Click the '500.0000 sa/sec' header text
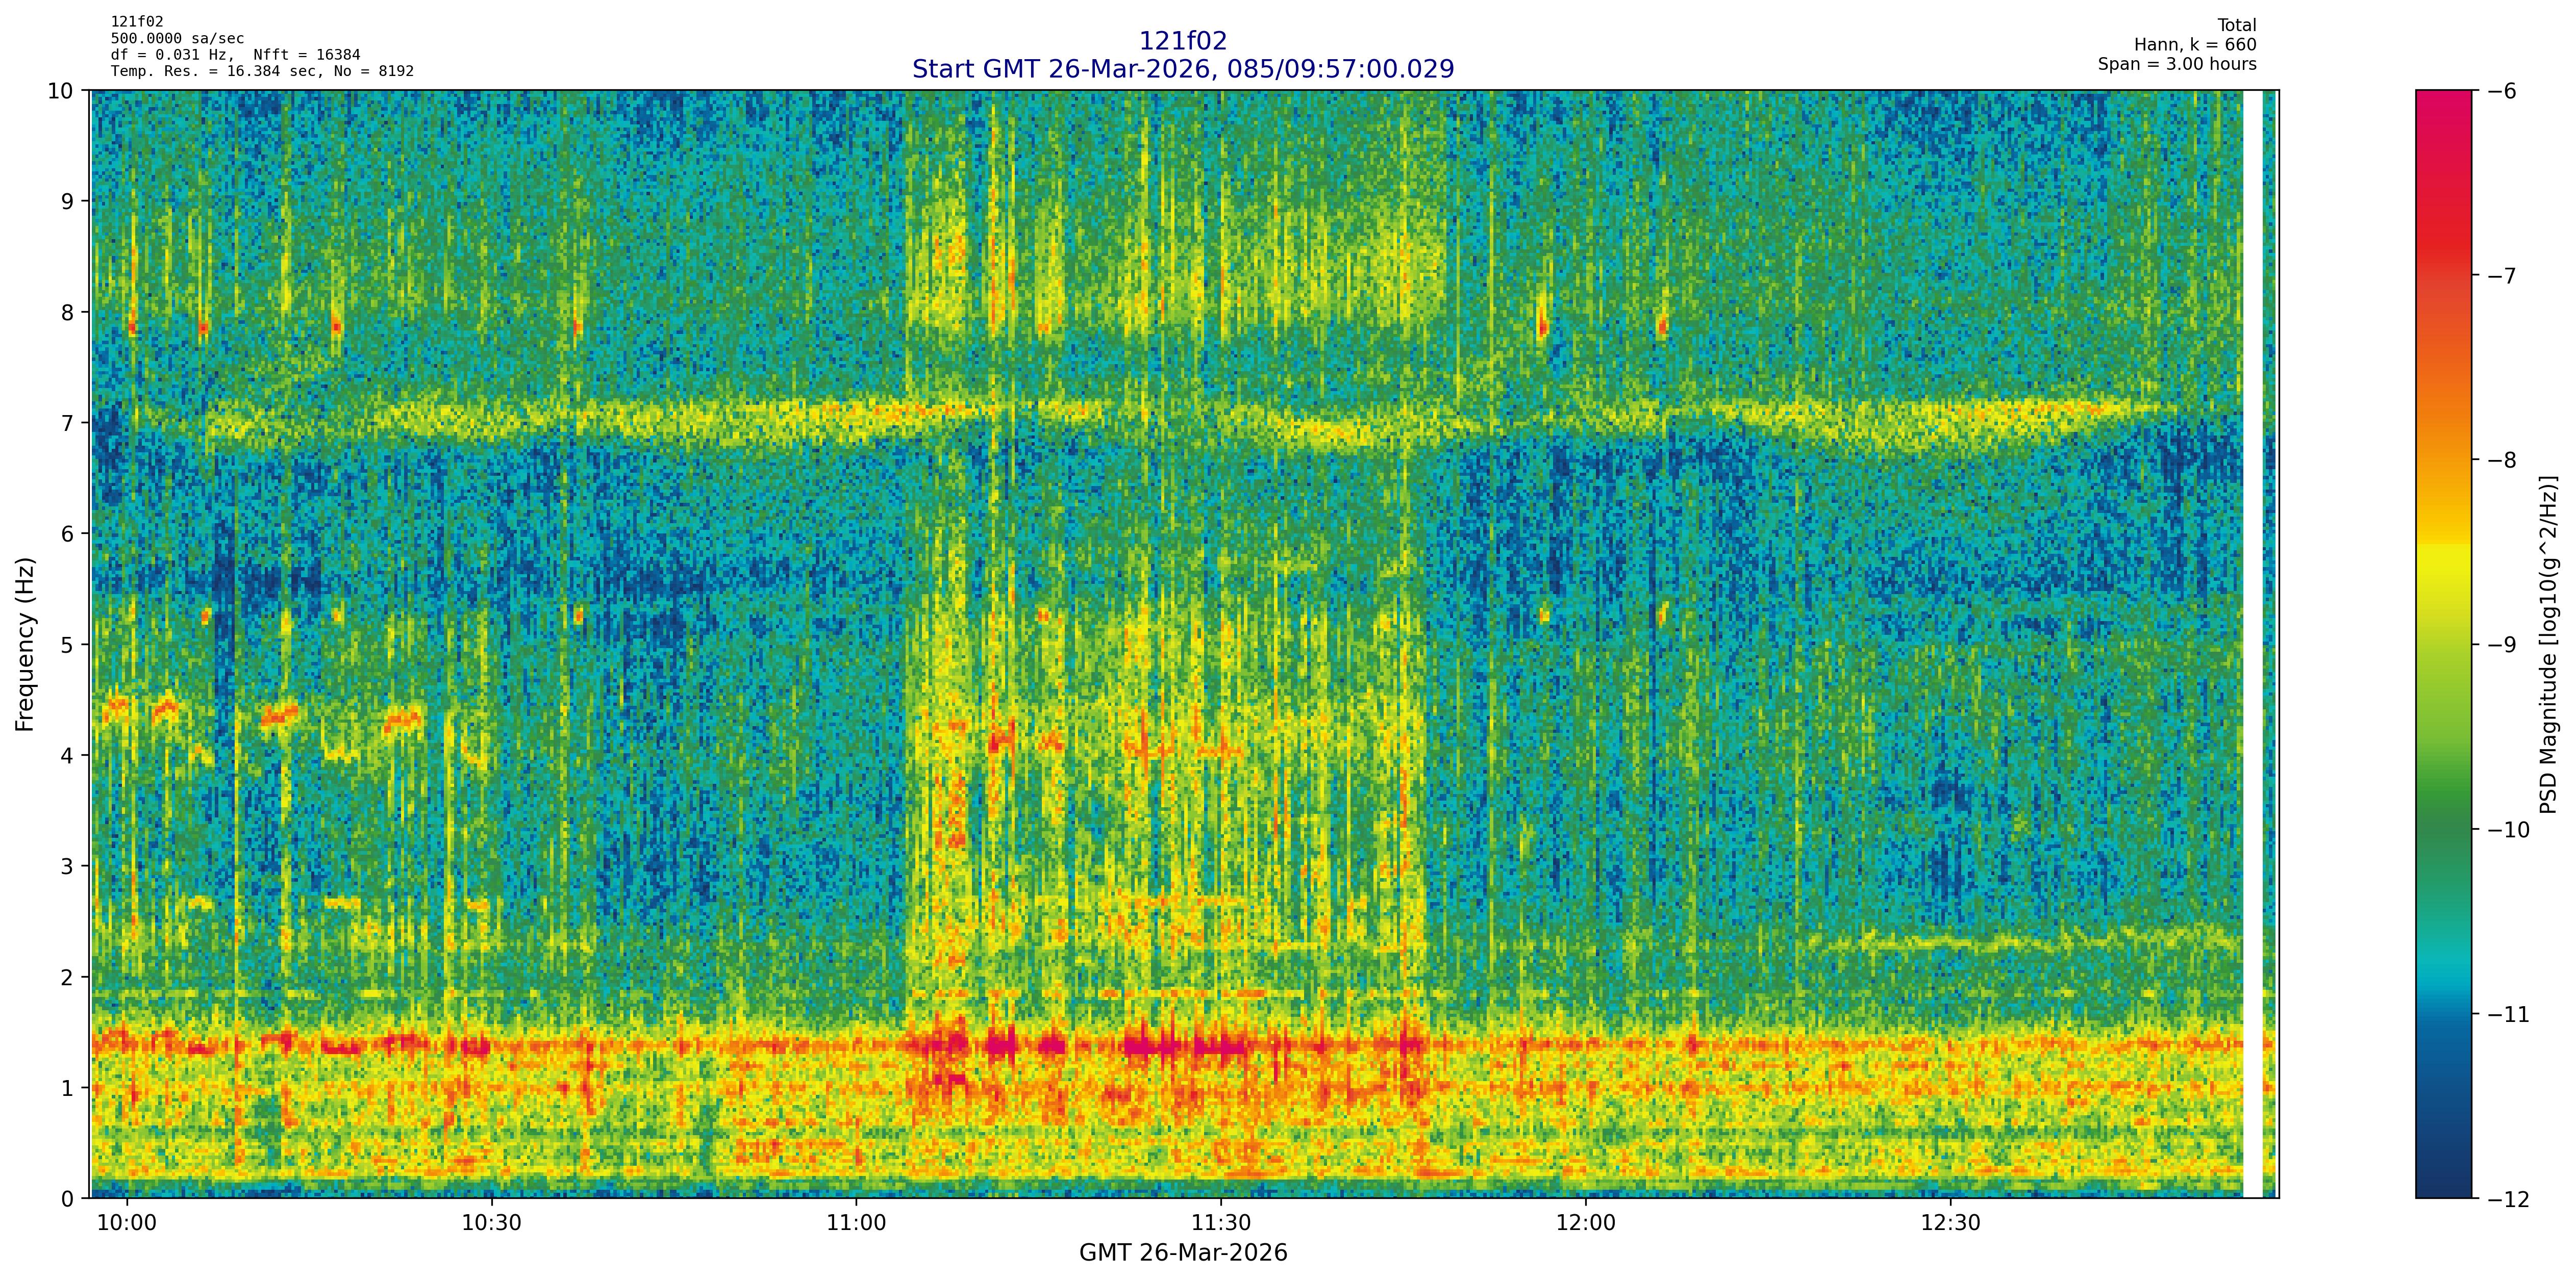The width and height of the screenshot is (2576, 1281). (177, 39)
